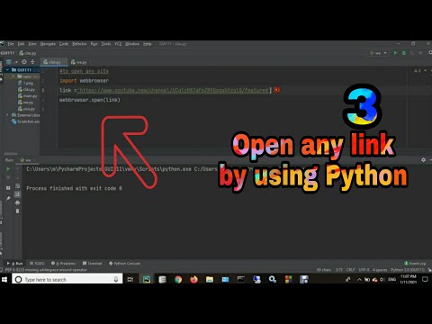Switch to the we.py editor tab

coord(79,62)
